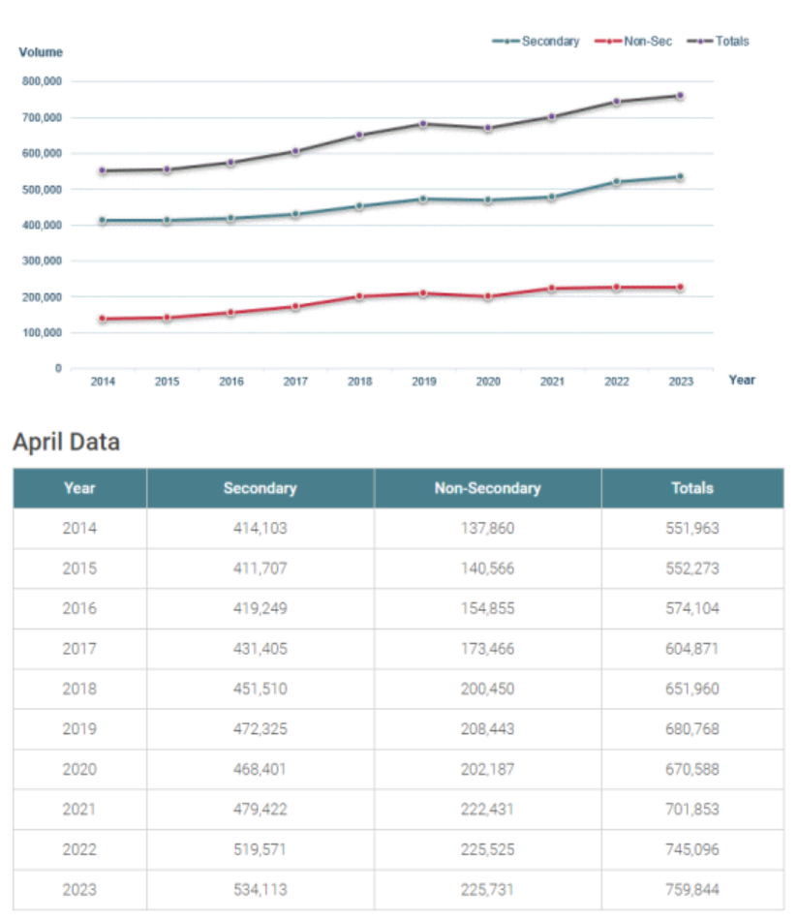Select the 2023 row year cell in table
798x921 pixels.
pos(79,889)
